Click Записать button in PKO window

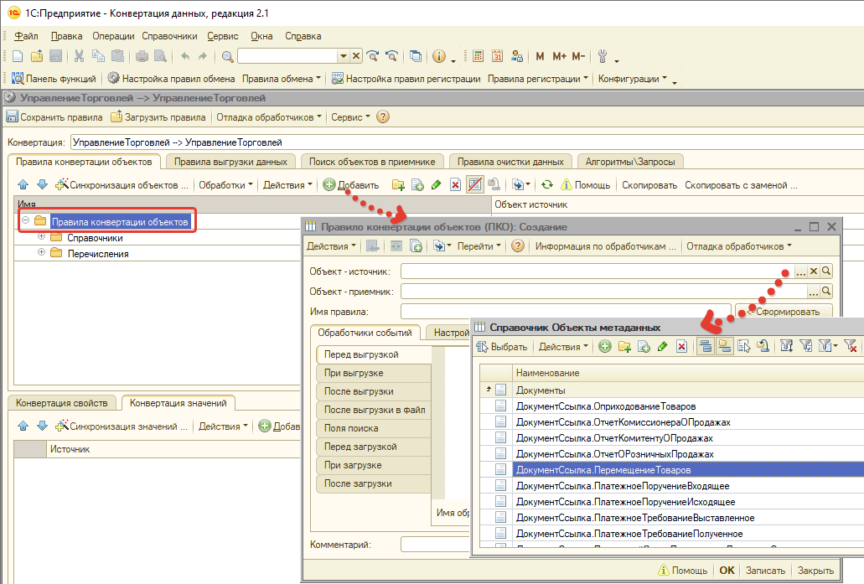click(765, 571)
